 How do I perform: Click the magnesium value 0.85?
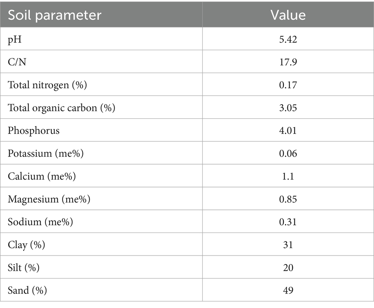click(288, 199)
